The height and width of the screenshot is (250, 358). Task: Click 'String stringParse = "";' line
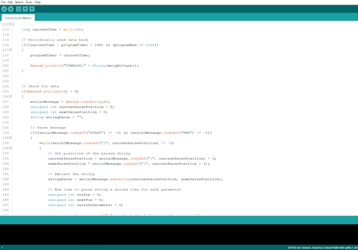[56, 117]
